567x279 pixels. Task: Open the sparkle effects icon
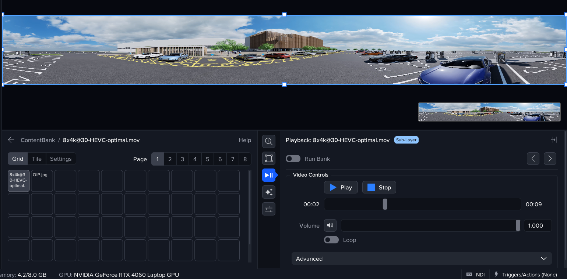pyautogui.click(x=269, y=192)
